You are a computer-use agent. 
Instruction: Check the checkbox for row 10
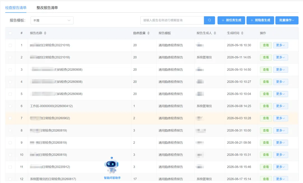[x=10, y=155]
